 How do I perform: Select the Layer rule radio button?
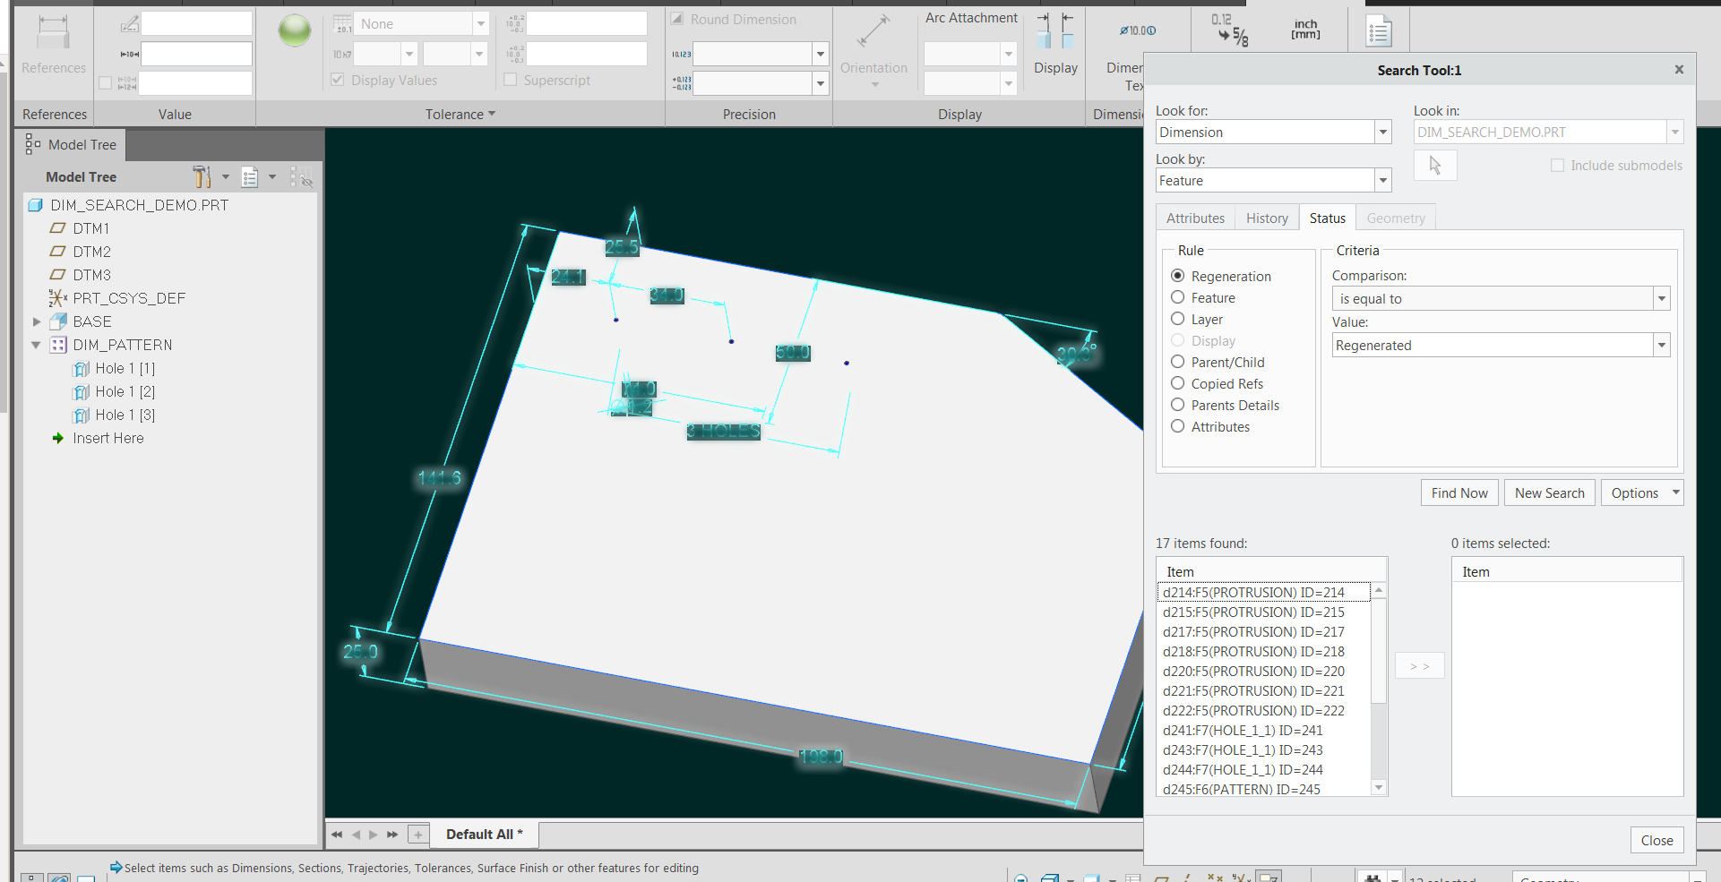click(1178, 320)
